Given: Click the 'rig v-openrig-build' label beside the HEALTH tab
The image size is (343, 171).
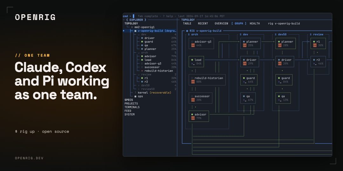Looking at the screenshot, I should (x=284, y=23).
